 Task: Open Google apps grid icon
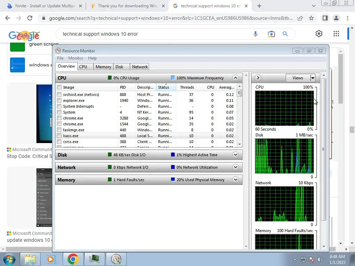point(336,34)
